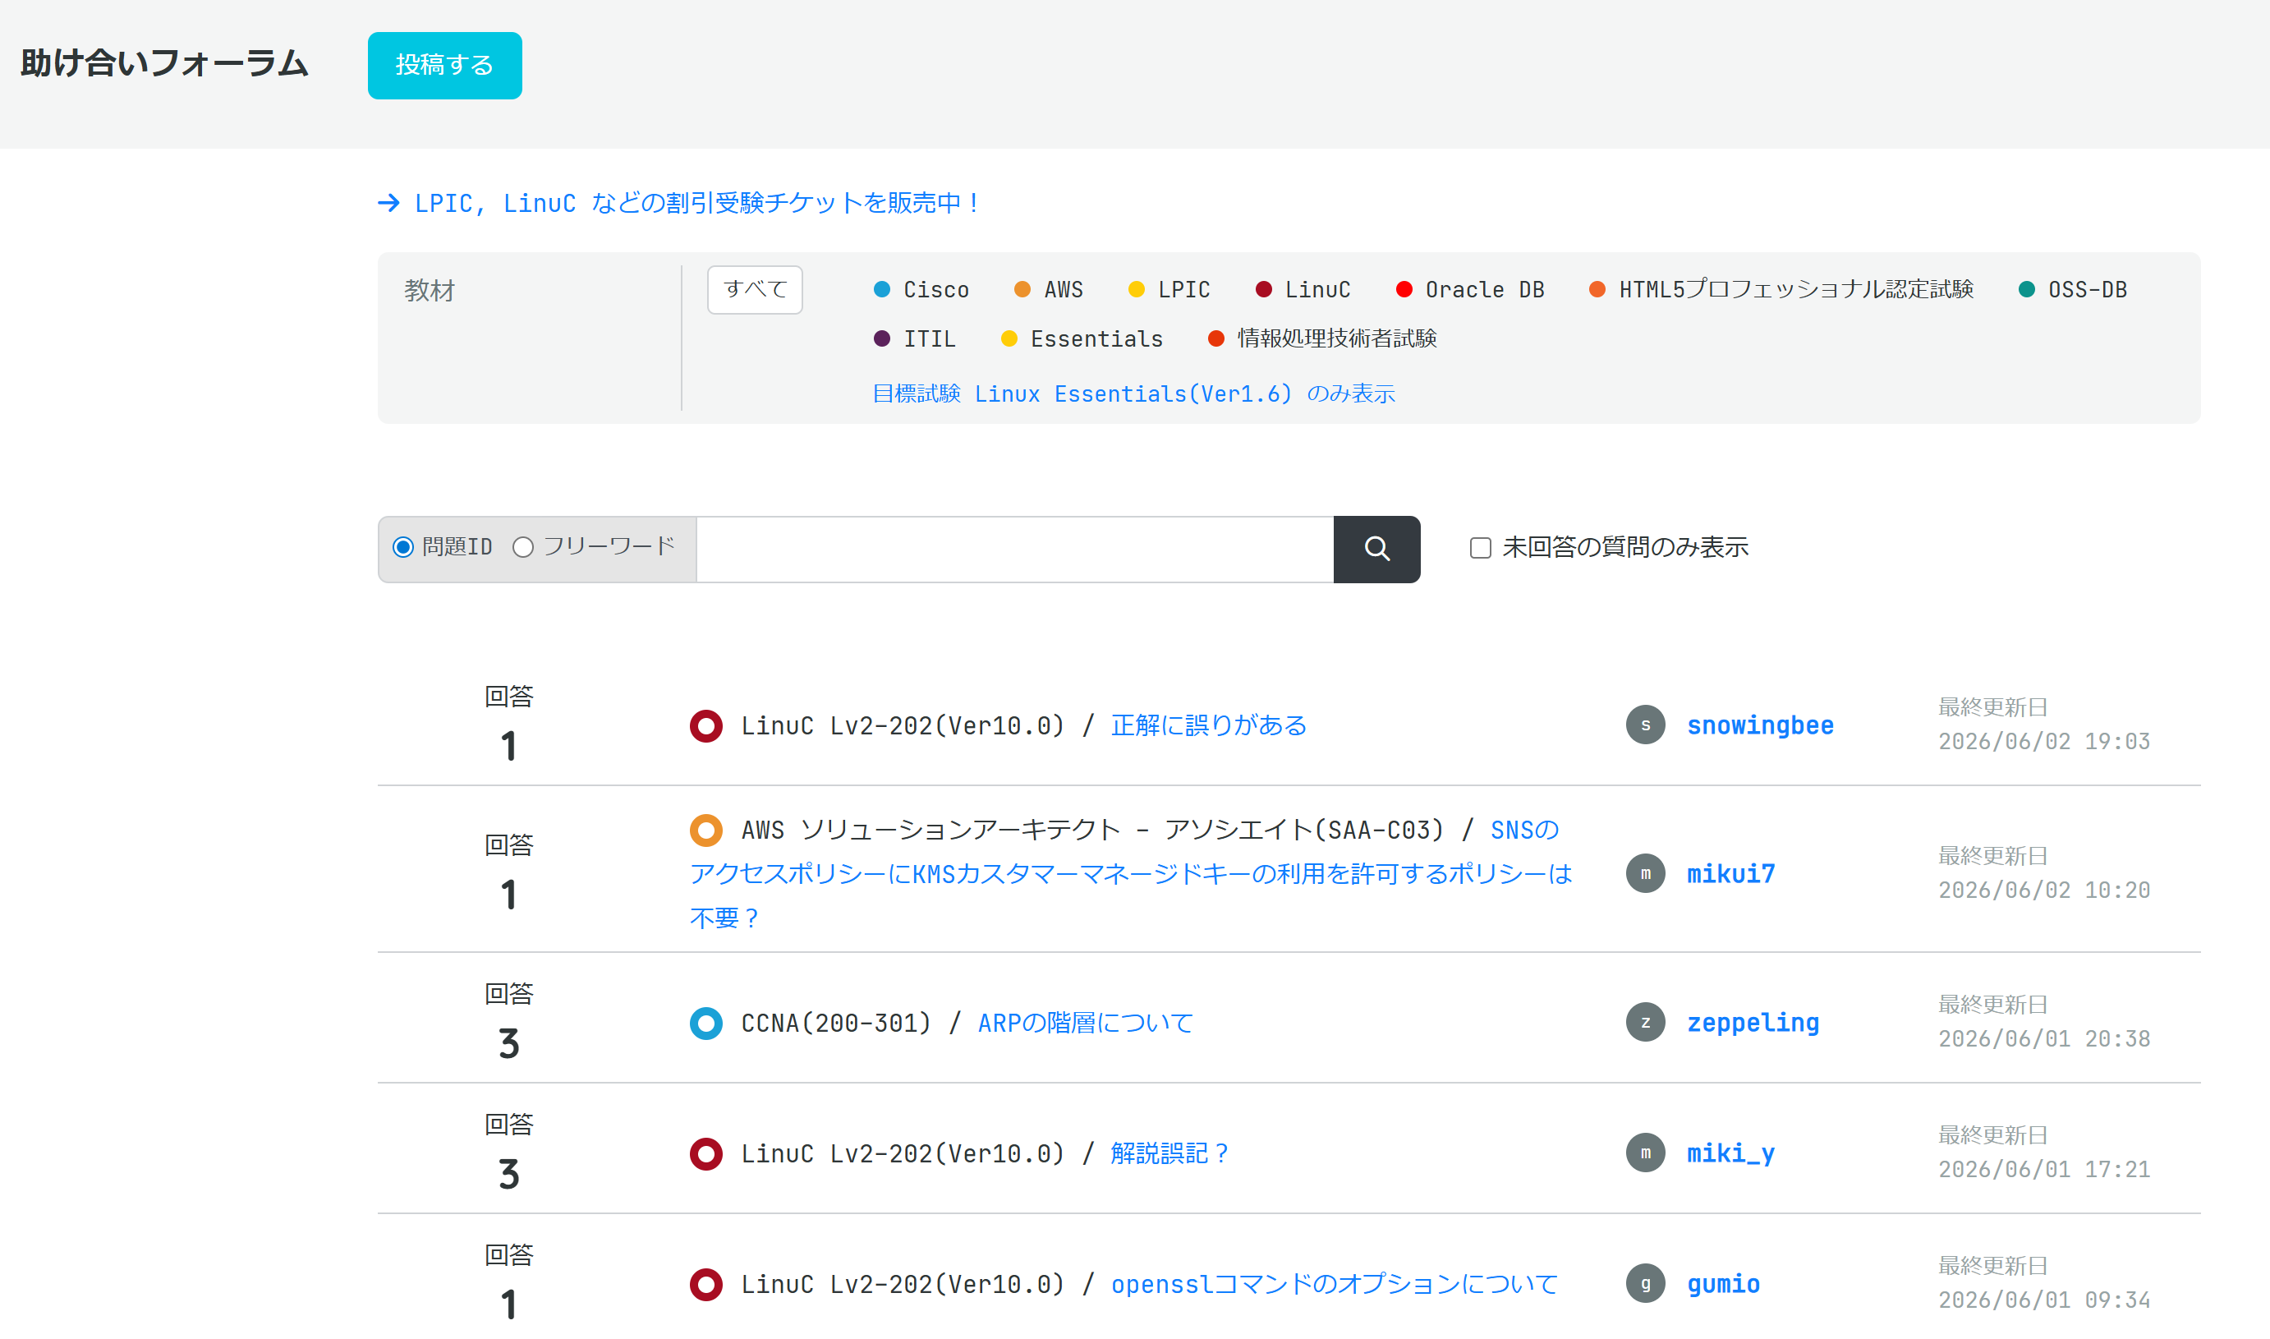This screenshot has width=2270, height=1339.
Task: Open the thread opensslコマンドのオプションについて
Action: point(1334,1285)
